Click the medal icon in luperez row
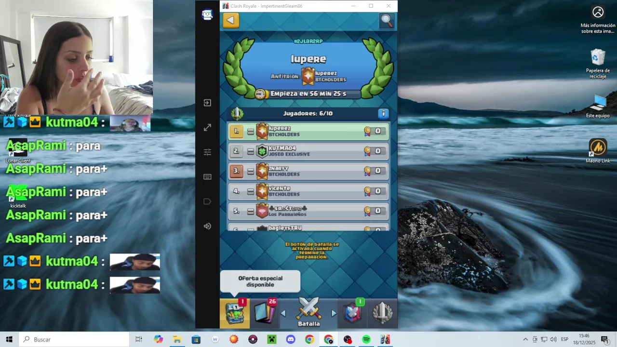 (x=367, y=131)
